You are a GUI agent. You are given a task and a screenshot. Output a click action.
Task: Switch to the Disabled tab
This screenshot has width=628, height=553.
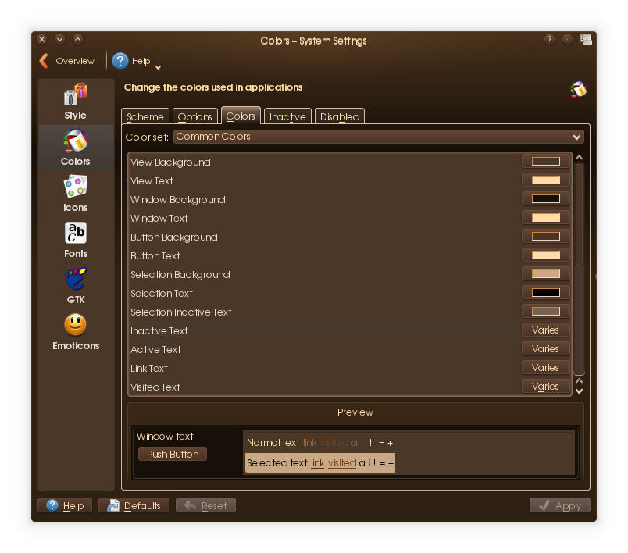pos(340,116)
